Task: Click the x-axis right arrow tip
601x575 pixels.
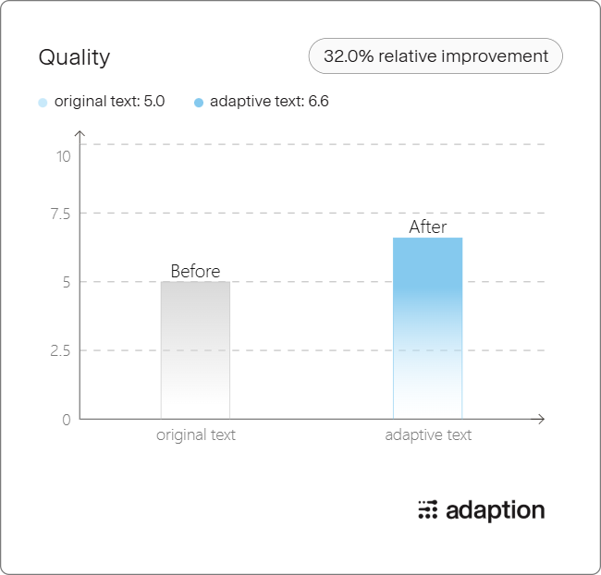Action: [x=542, y=419]
